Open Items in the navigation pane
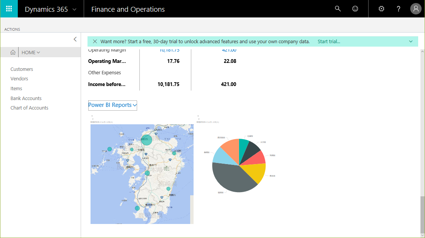This screenshot has height=238, width=425. [x=16, y=89]
